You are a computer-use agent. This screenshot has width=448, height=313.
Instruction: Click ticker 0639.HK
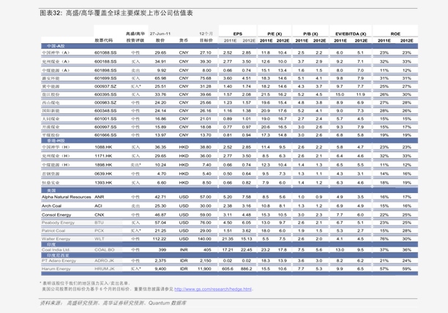(x=103, y=174)
